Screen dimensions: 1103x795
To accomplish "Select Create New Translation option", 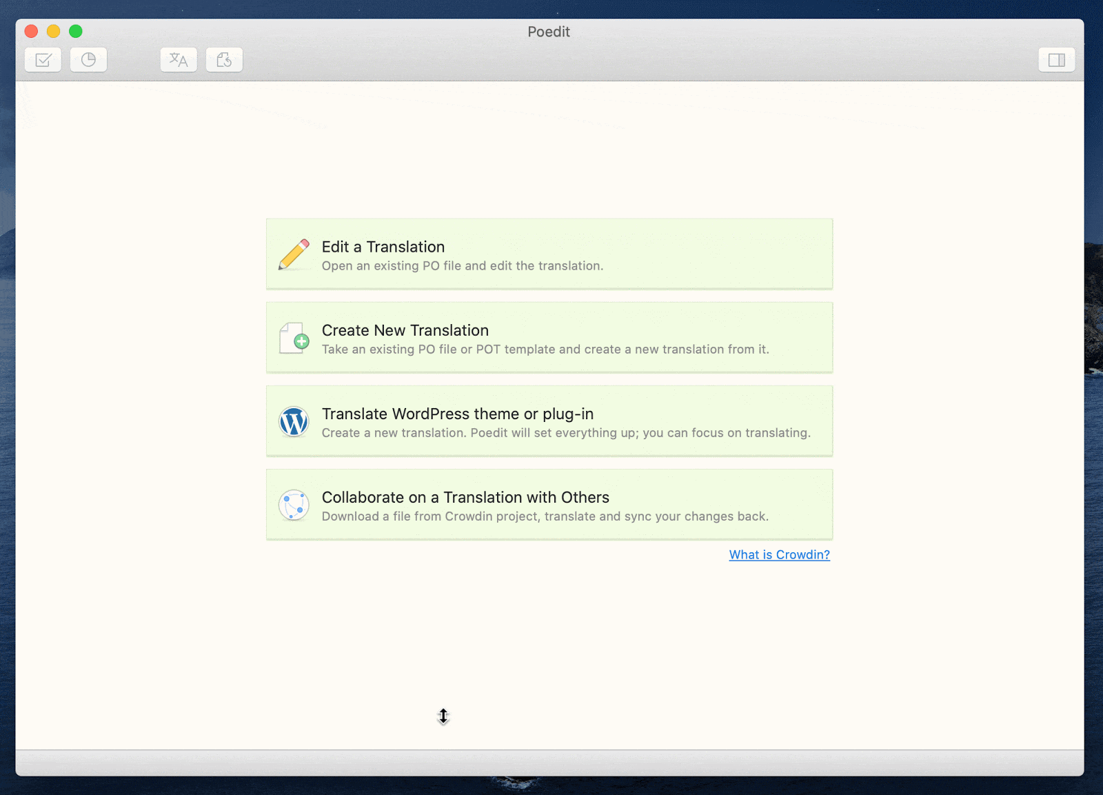I will pyautogui.click(x=549, y=338).
